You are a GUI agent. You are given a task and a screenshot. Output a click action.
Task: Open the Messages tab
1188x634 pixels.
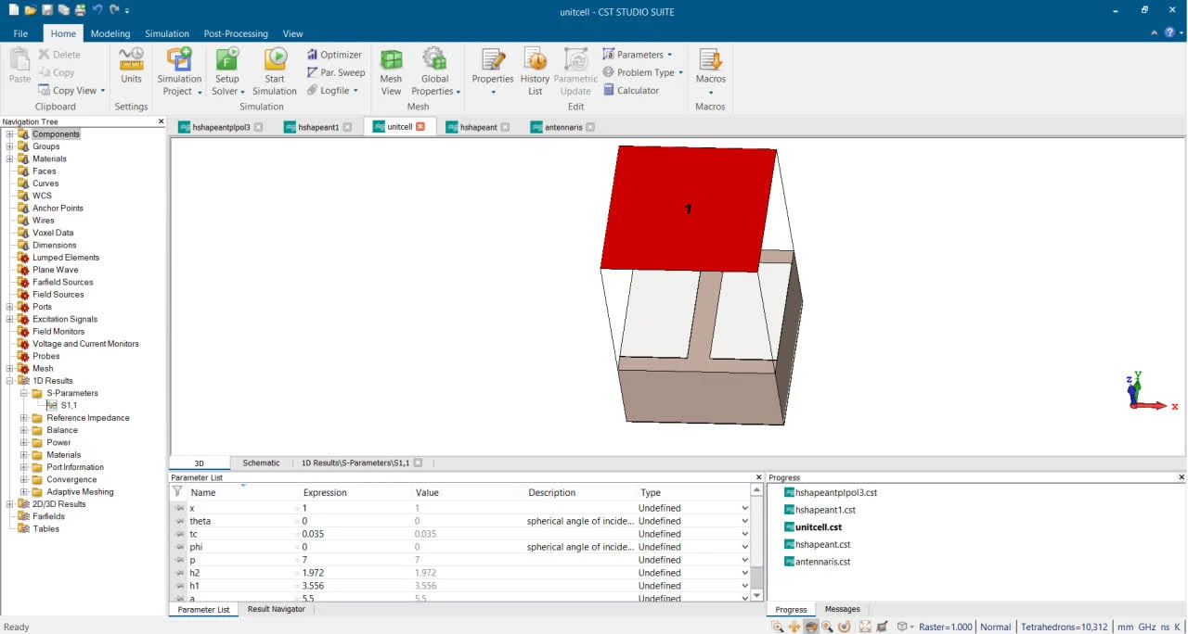tap(842, 609)
